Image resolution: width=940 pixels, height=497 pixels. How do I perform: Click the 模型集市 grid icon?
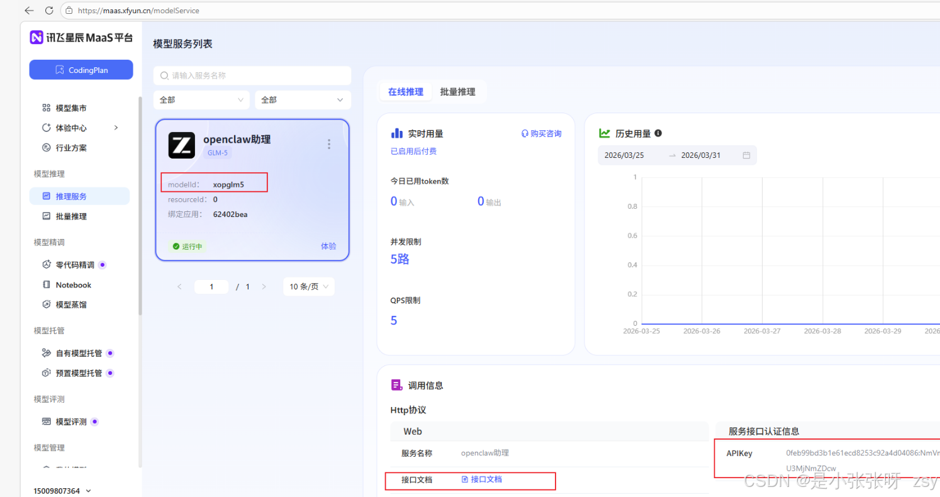[x=46, y=108]
